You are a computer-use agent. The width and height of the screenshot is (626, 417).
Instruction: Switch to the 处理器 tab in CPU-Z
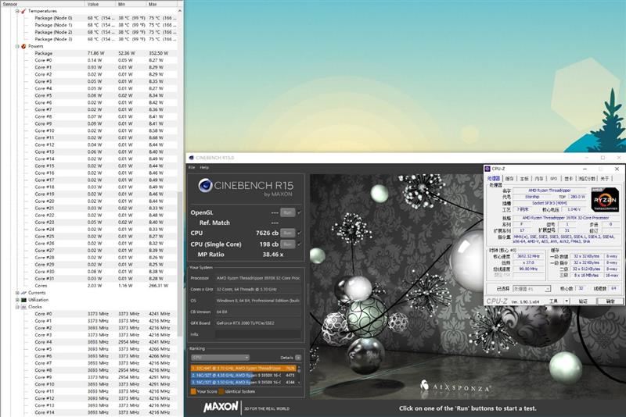click(494, 178)
